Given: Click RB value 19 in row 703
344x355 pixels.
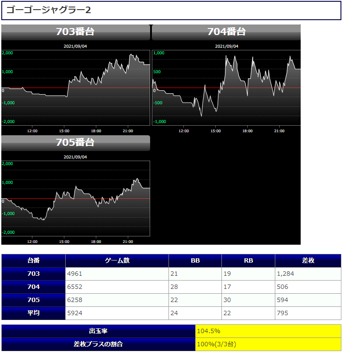Looking at the screenshot, I should point(248,274).
